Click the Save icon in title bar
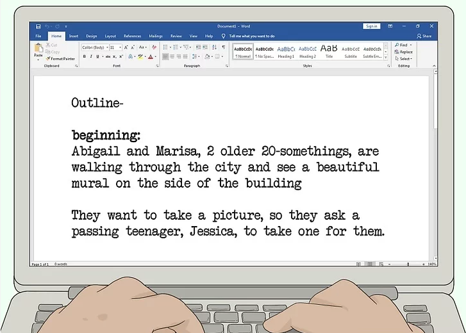Screen dimensions: 466x333 [x=38, y=26]
